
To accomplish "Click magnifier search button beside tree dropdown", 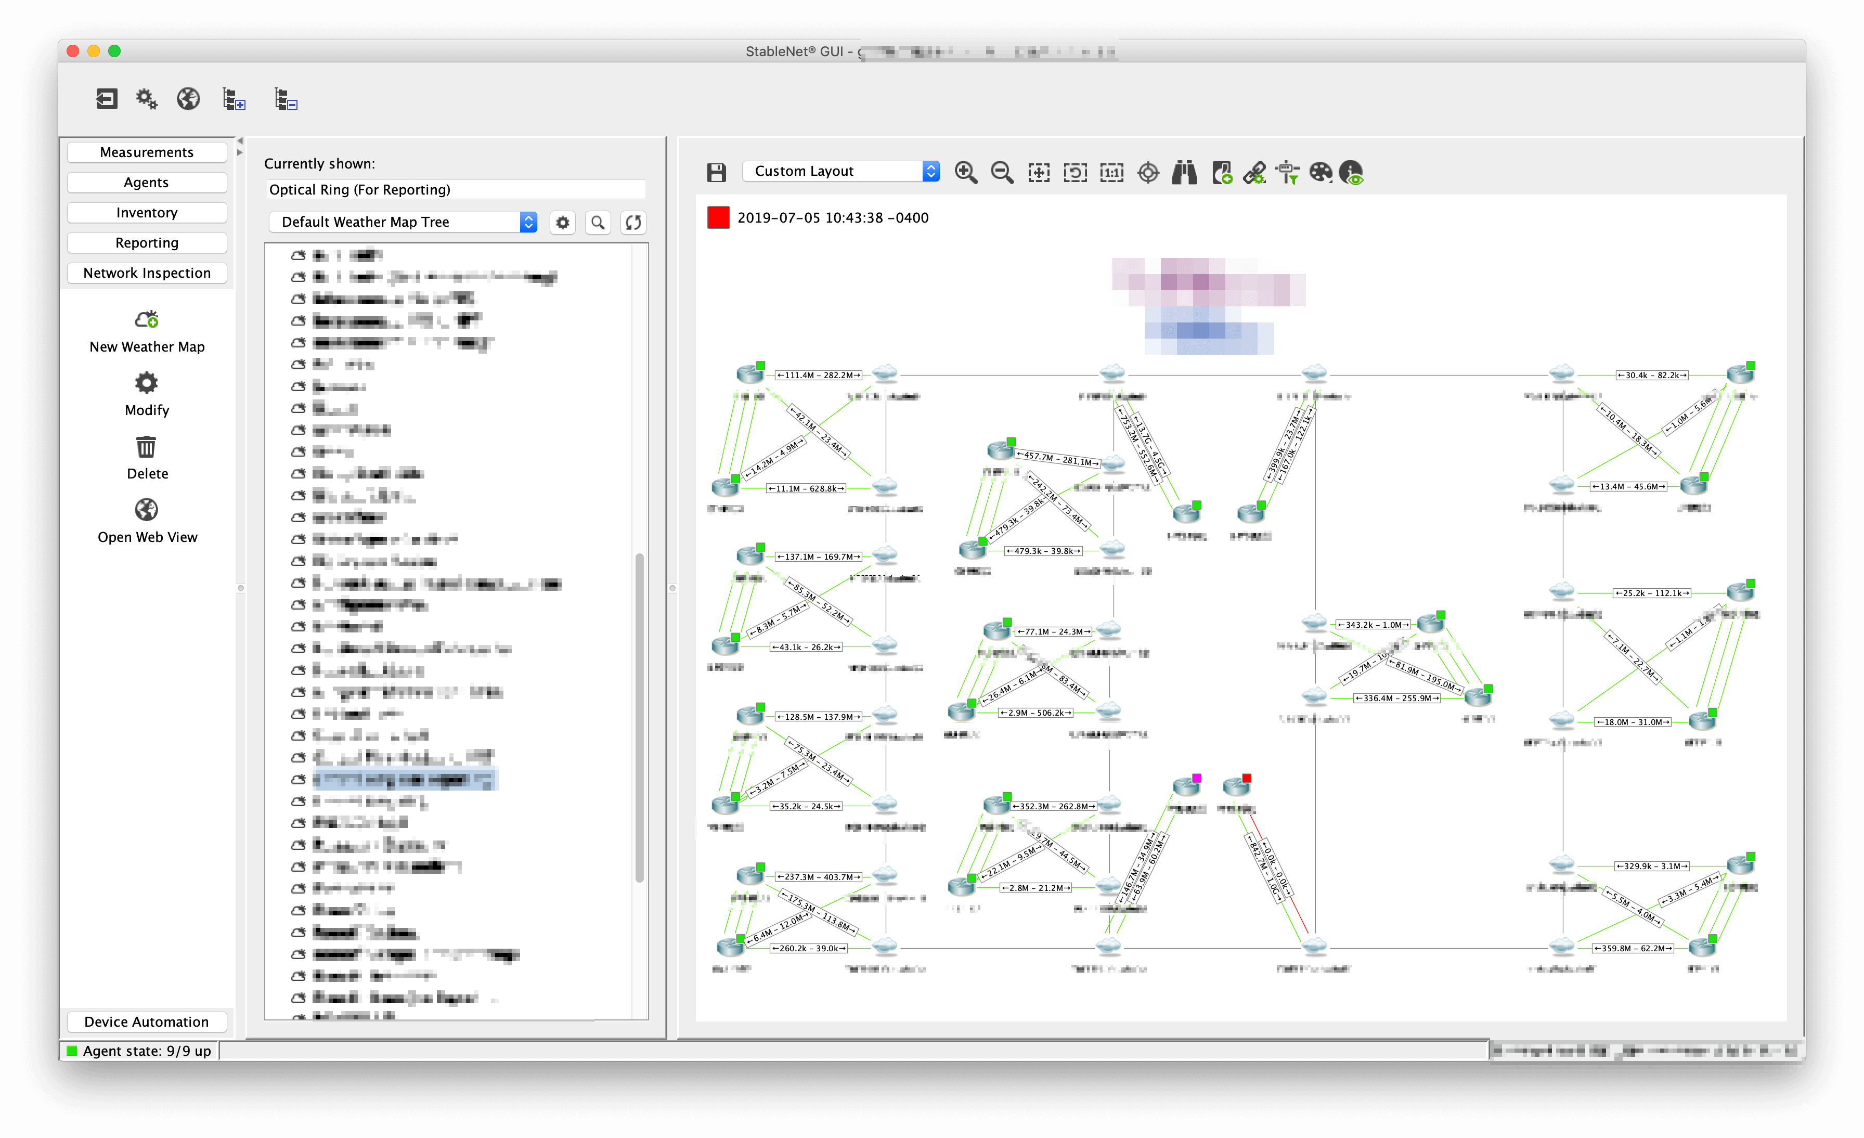I will pos(598,223).
